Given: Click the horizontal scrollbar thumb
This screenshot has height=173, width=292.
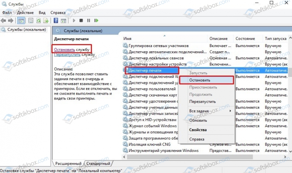Looking at the screenshot, I should point(189,157).
